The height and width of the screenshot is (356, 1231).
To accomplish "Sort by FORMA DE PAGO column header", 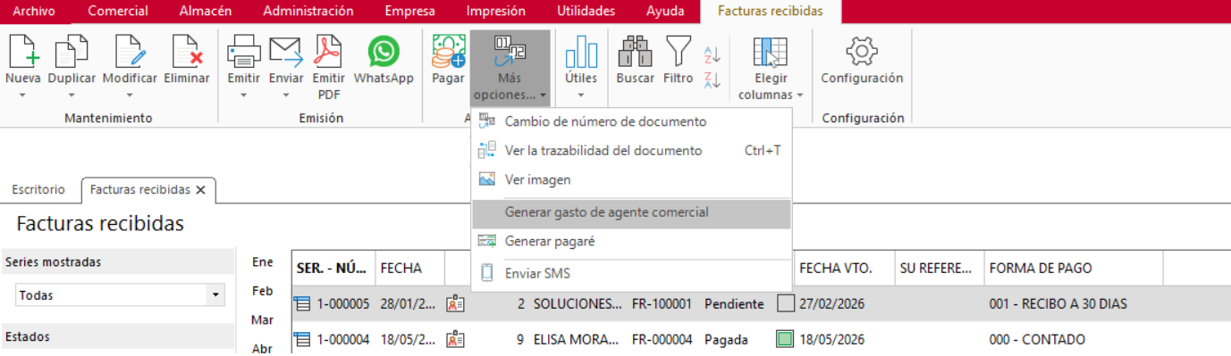I will point(1073,269).
